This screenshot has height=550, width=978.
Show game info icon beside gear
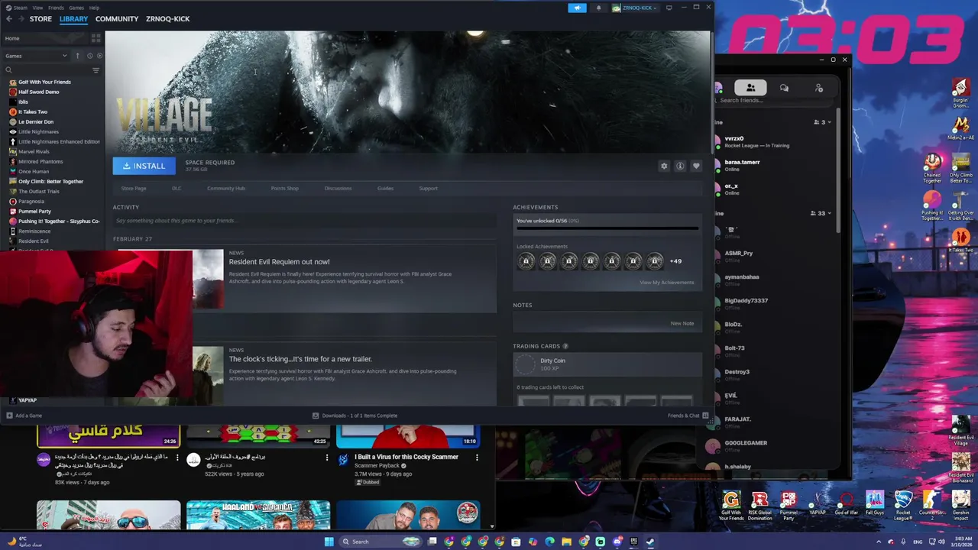click(680, 166)
